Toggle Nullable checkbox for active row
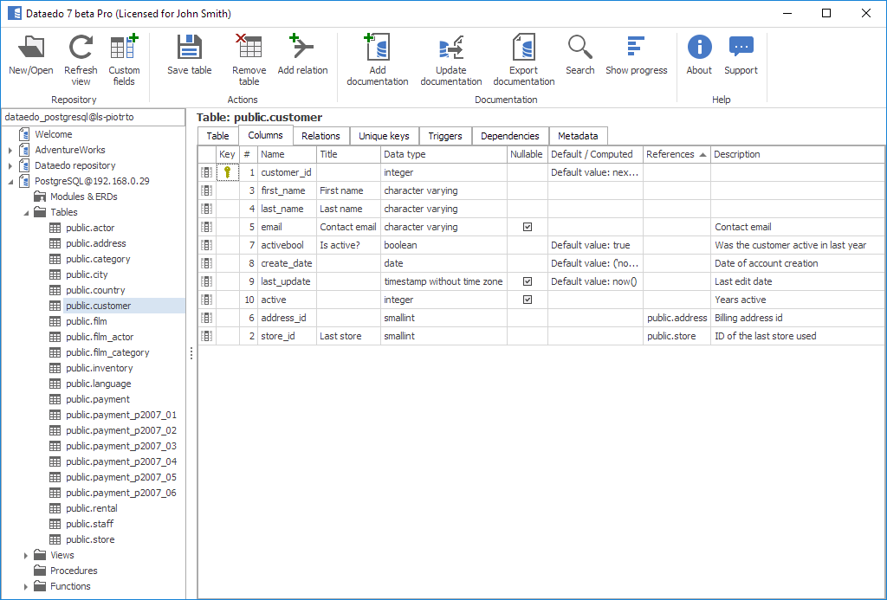 (x=528, y=300)
